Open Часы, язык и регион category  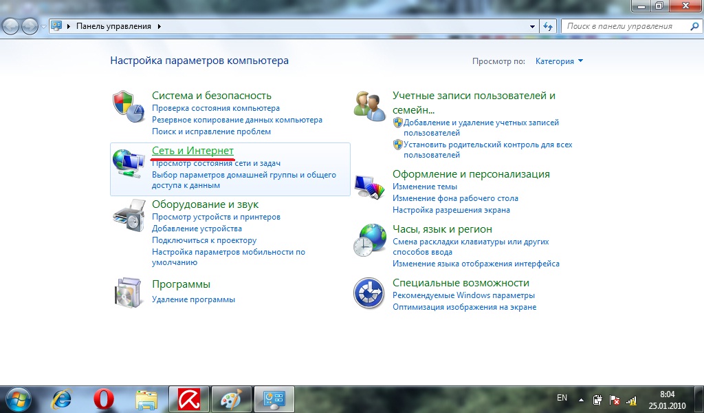click(x=442, y=229)
